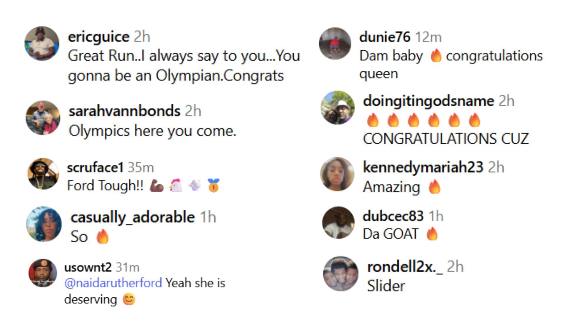Screen dimensions: 566x318
Task: Click doingitingodsname's avatar
Action: (x=338, y=107)
